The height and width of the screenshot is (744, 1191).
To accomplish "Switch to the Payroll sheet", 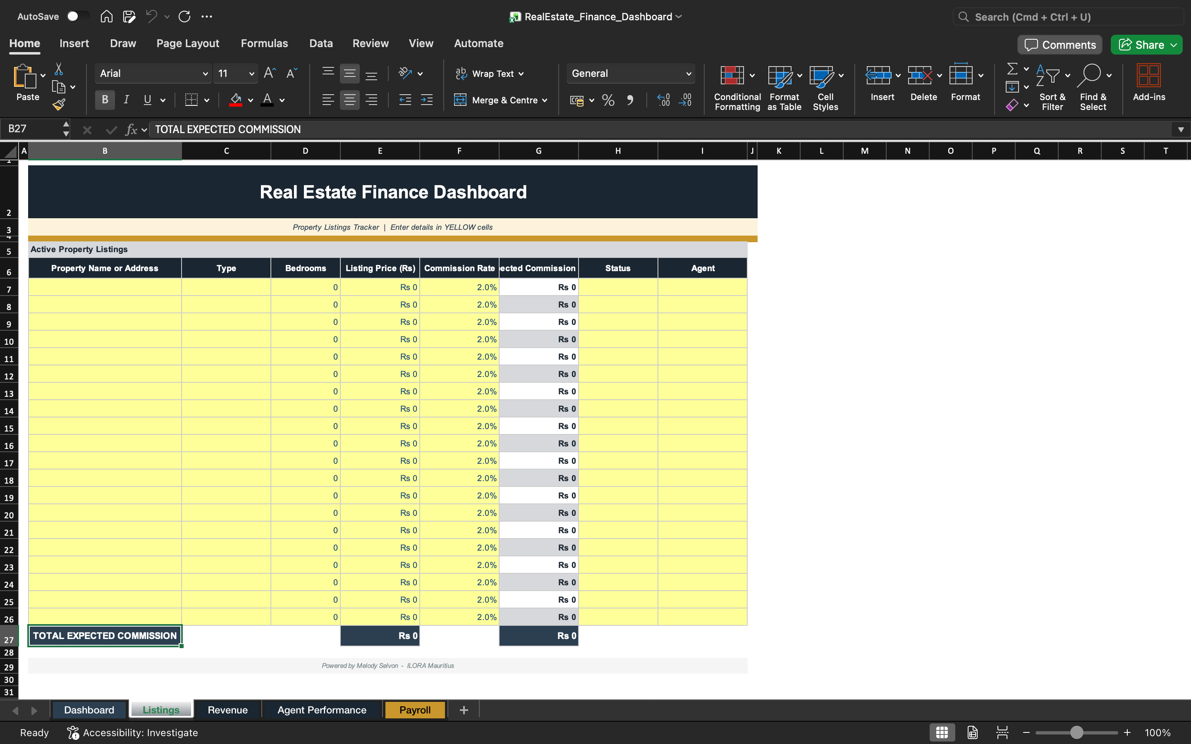I will 415,710.
